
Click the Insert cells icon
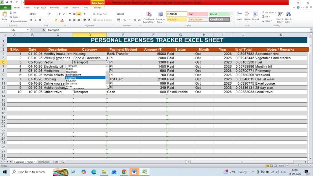[239, 14]
